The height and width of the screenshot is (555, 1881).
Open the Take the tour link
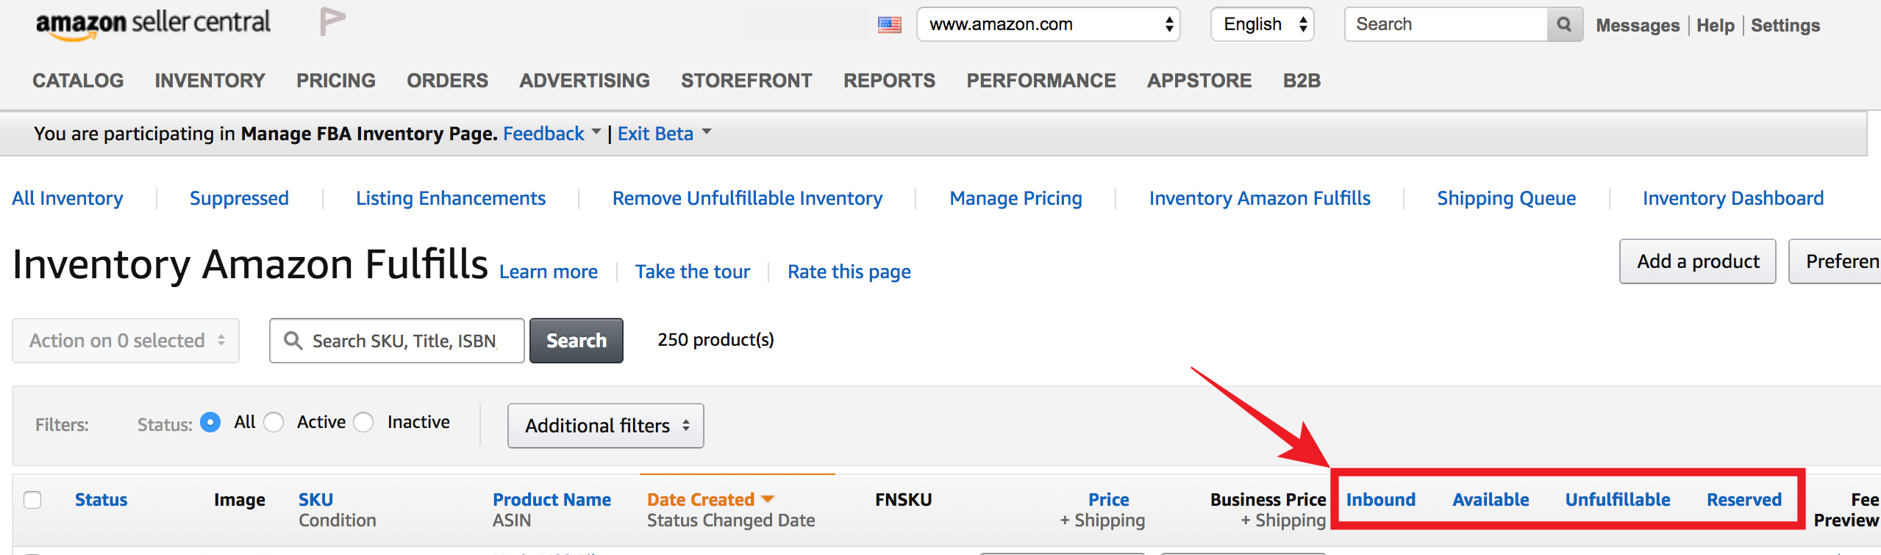click(x=693, y=272)
